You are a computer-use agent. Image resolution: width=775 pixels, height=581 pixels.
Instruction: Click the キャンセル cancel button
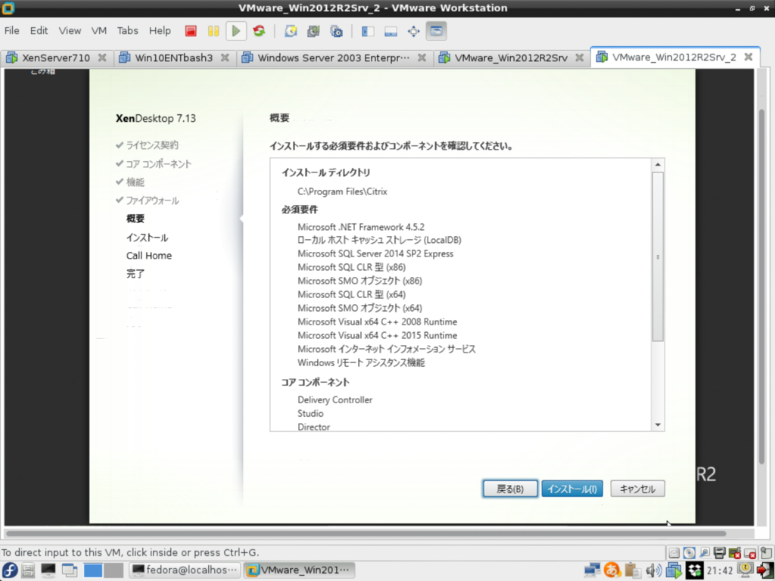637,489
